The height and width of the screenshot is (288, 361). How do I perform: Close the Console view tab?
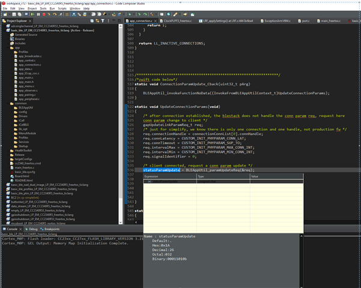tap(22, 229)
